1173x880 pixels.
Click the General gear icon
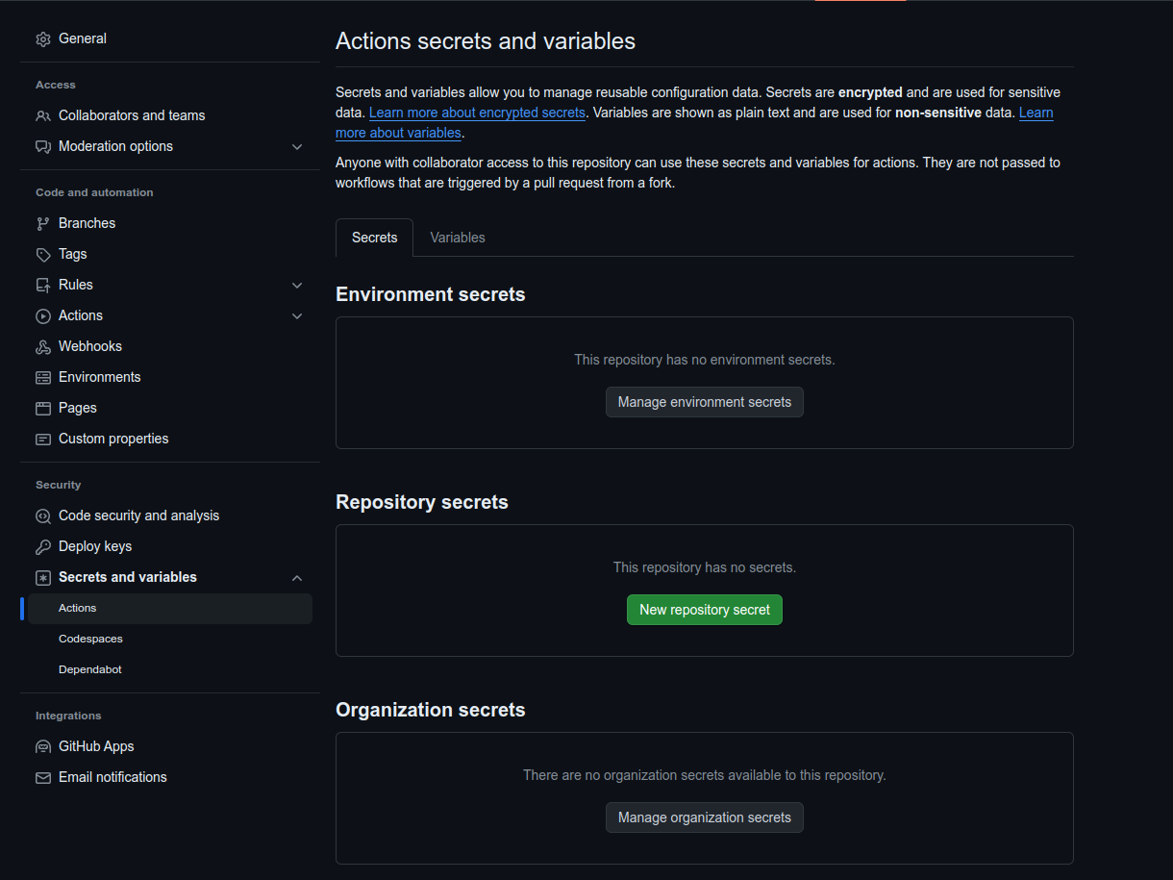click(43, 39)
